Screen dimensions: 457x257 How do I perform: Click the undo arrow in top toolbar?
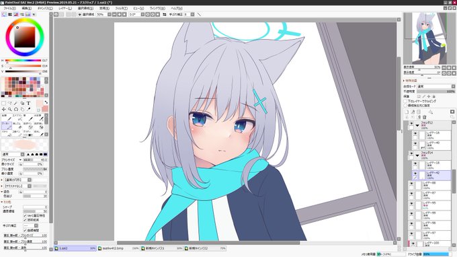tap(56, 14)
